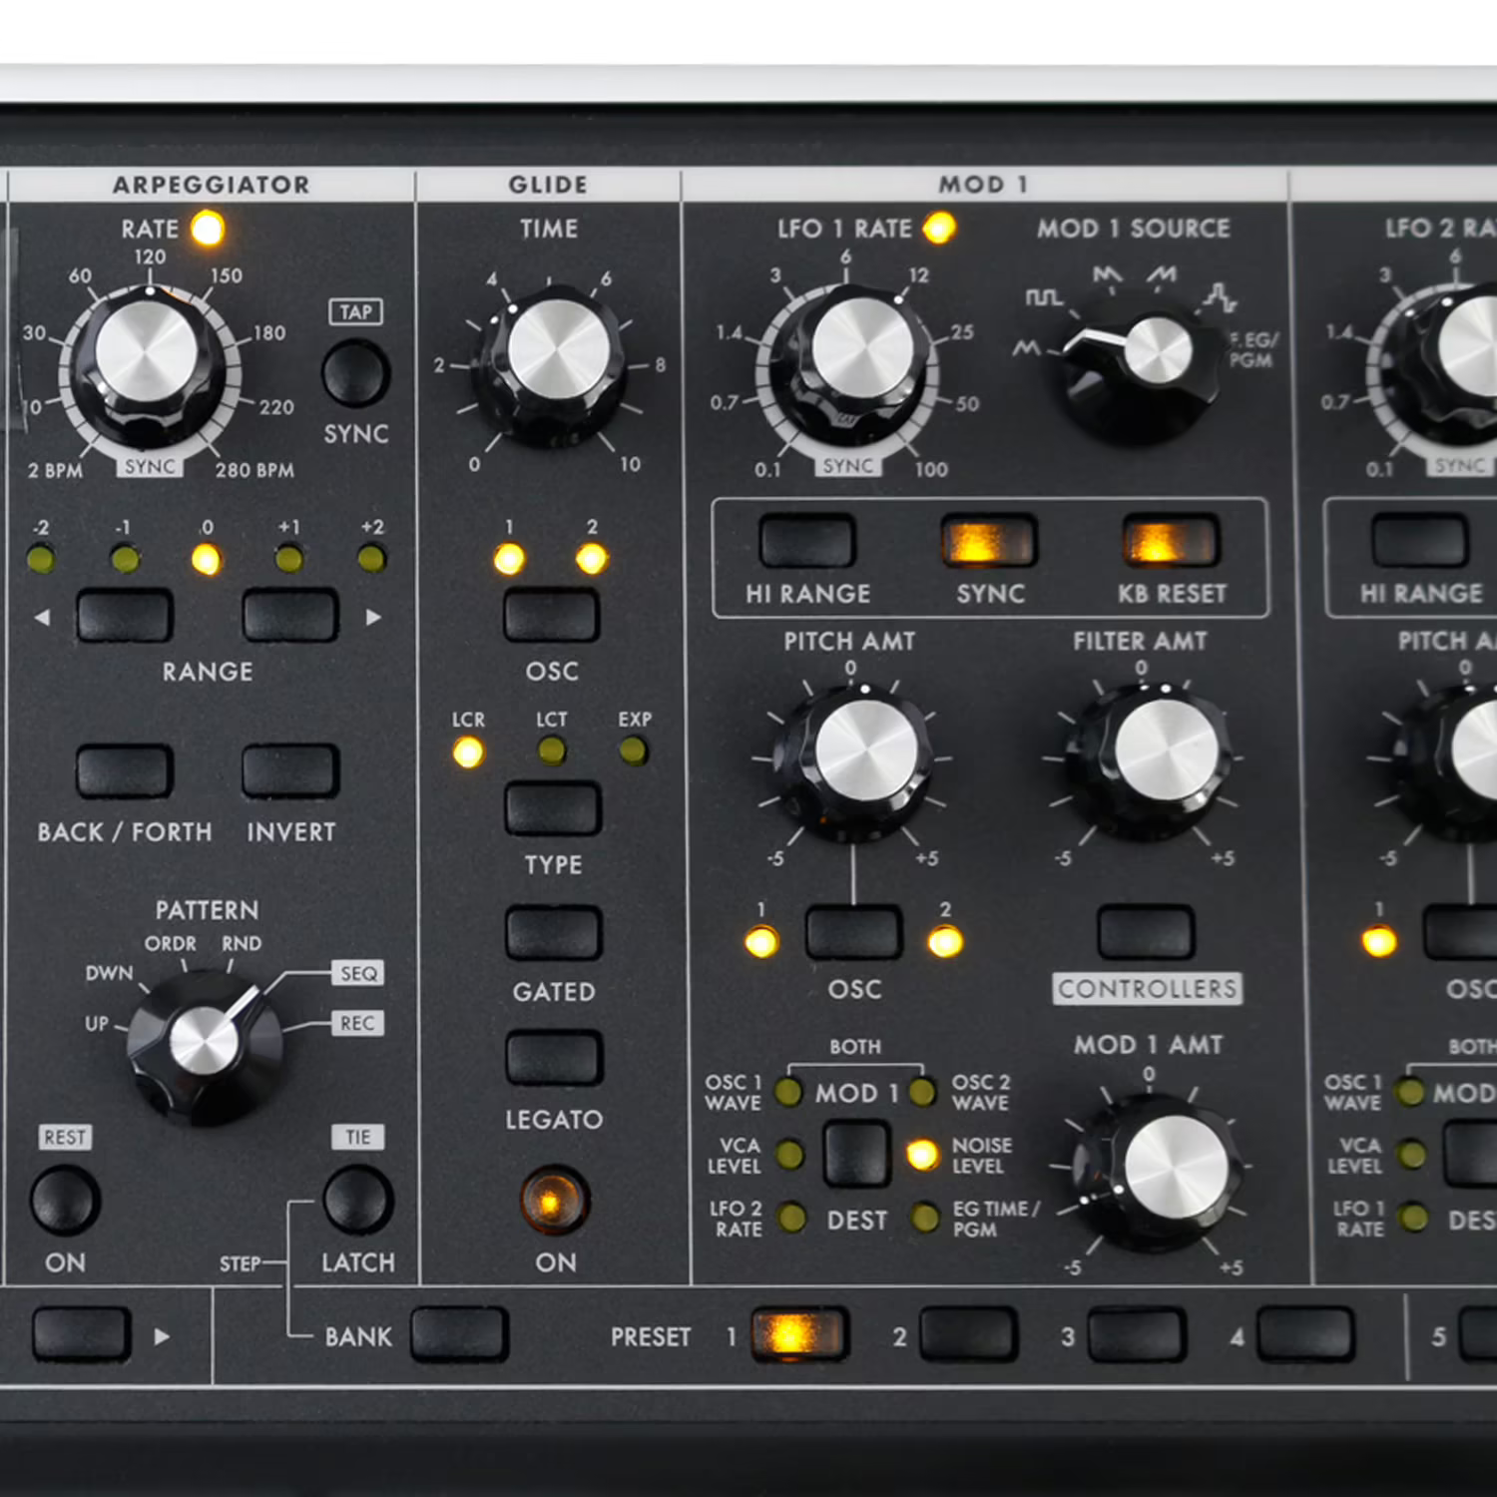This screenshot has width=1497, height=1497.
Task: Disable the lit KB Reset button
Action: point(1170,542)
